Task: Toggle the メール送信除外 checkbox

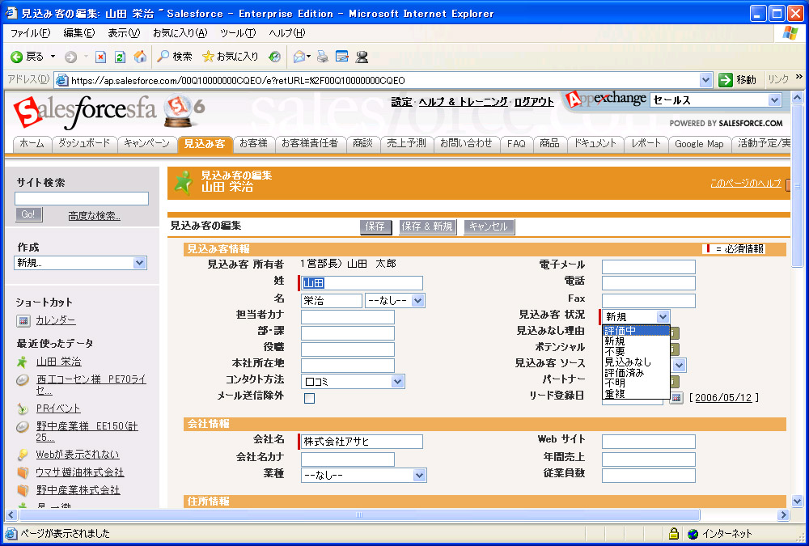Action: (x=310, y=398)
